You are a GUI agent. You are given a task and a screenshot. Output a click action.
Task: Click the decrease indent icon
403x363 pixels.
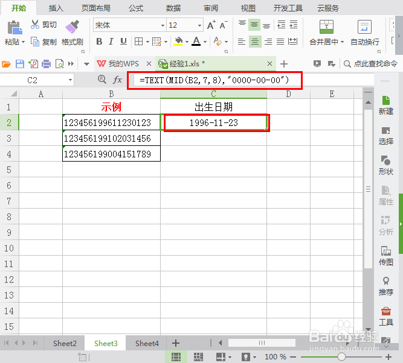(281, 25)
